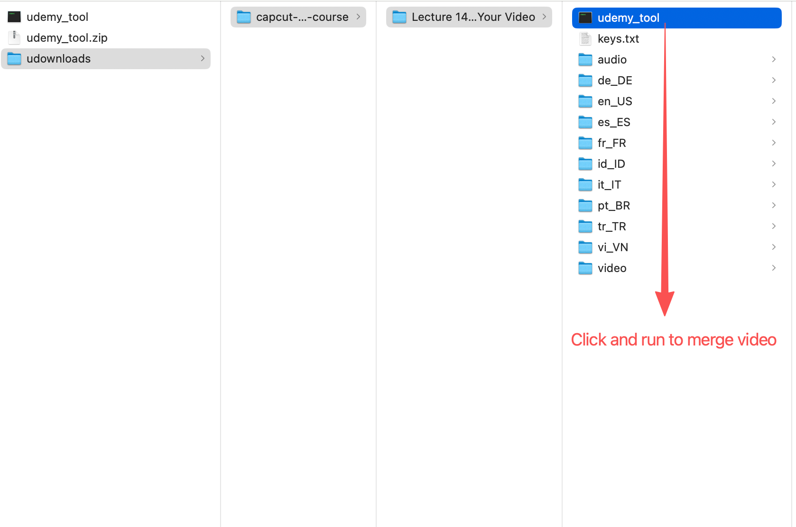This screenshot has height=527, width=796.
Task: Expand the audio folder chevron
Action: pyautogui.click(x=774, y=59)
